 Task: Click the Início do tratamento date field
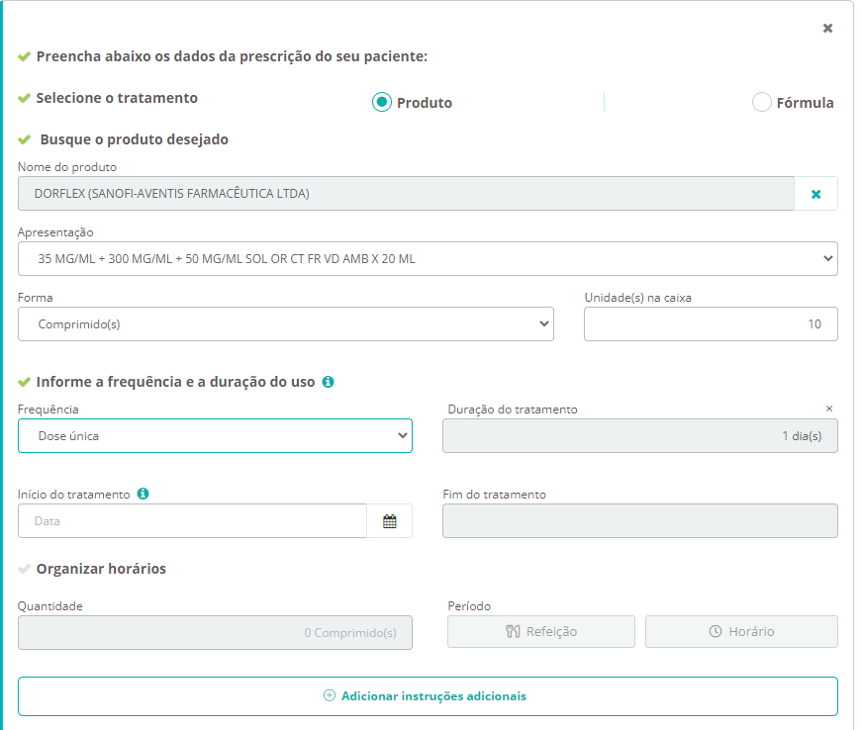coord(192,521)
